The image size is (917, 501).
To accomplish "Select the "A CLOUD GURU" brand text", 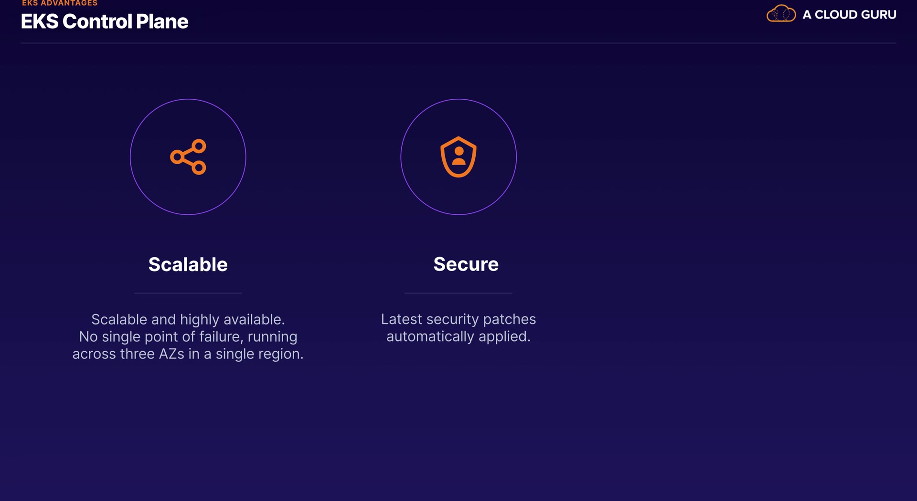I will 849,15.
